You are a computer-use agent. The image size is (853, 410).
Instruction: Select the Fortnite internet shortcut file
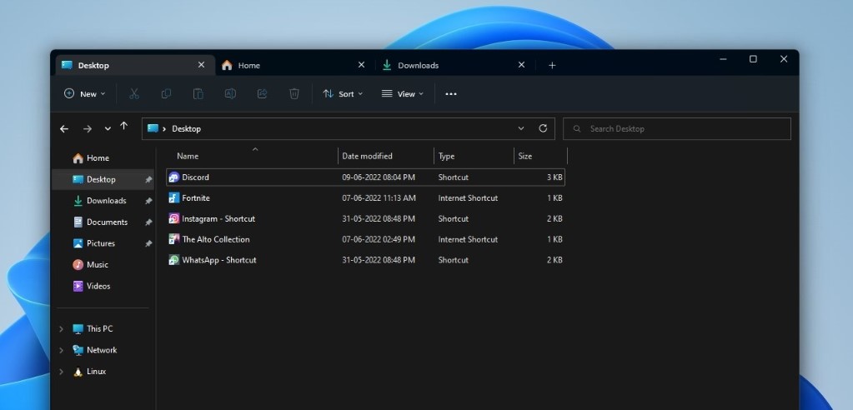[196, 198]
